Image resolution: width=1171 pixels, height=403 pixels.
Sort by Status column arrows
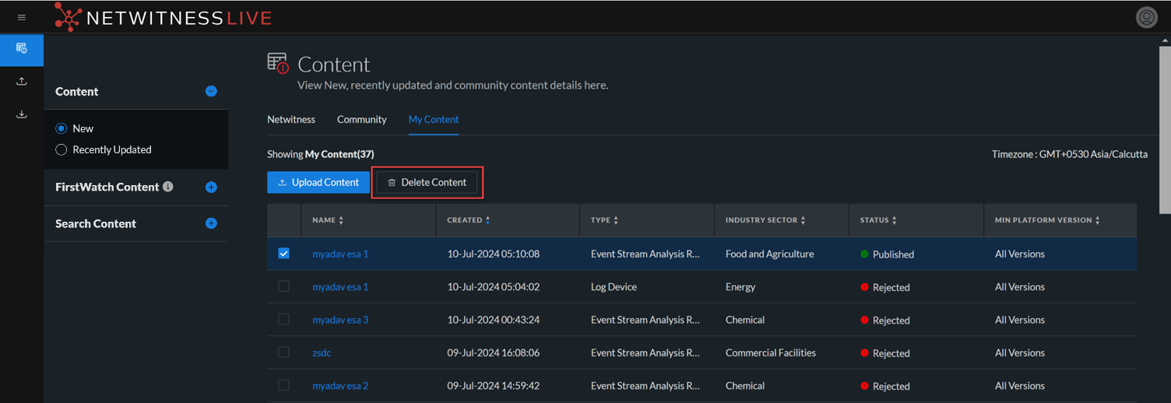[894, 221]
